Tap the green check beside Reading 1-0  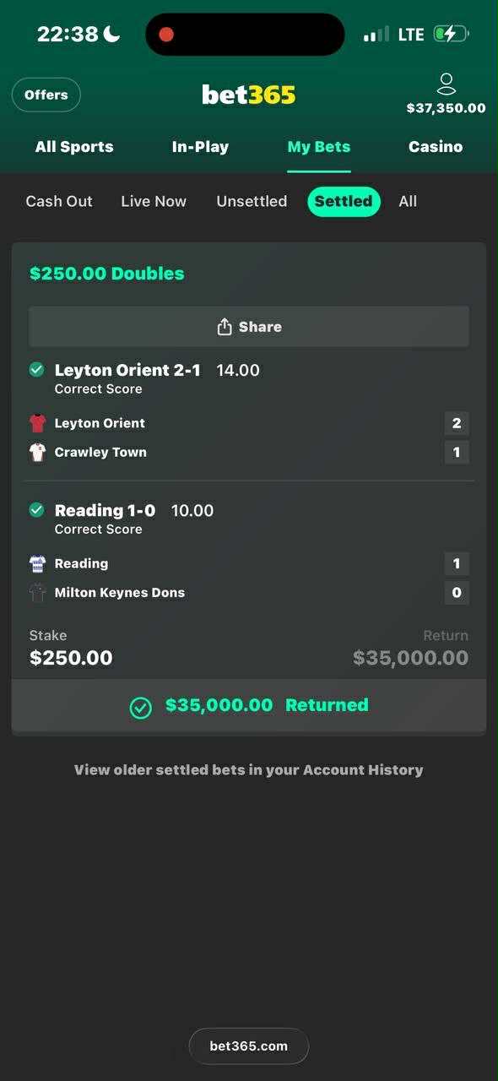pyautogui.click(x=36, y=509)
